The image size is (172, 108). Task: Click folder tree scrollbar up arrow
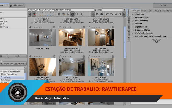(25, 68)
